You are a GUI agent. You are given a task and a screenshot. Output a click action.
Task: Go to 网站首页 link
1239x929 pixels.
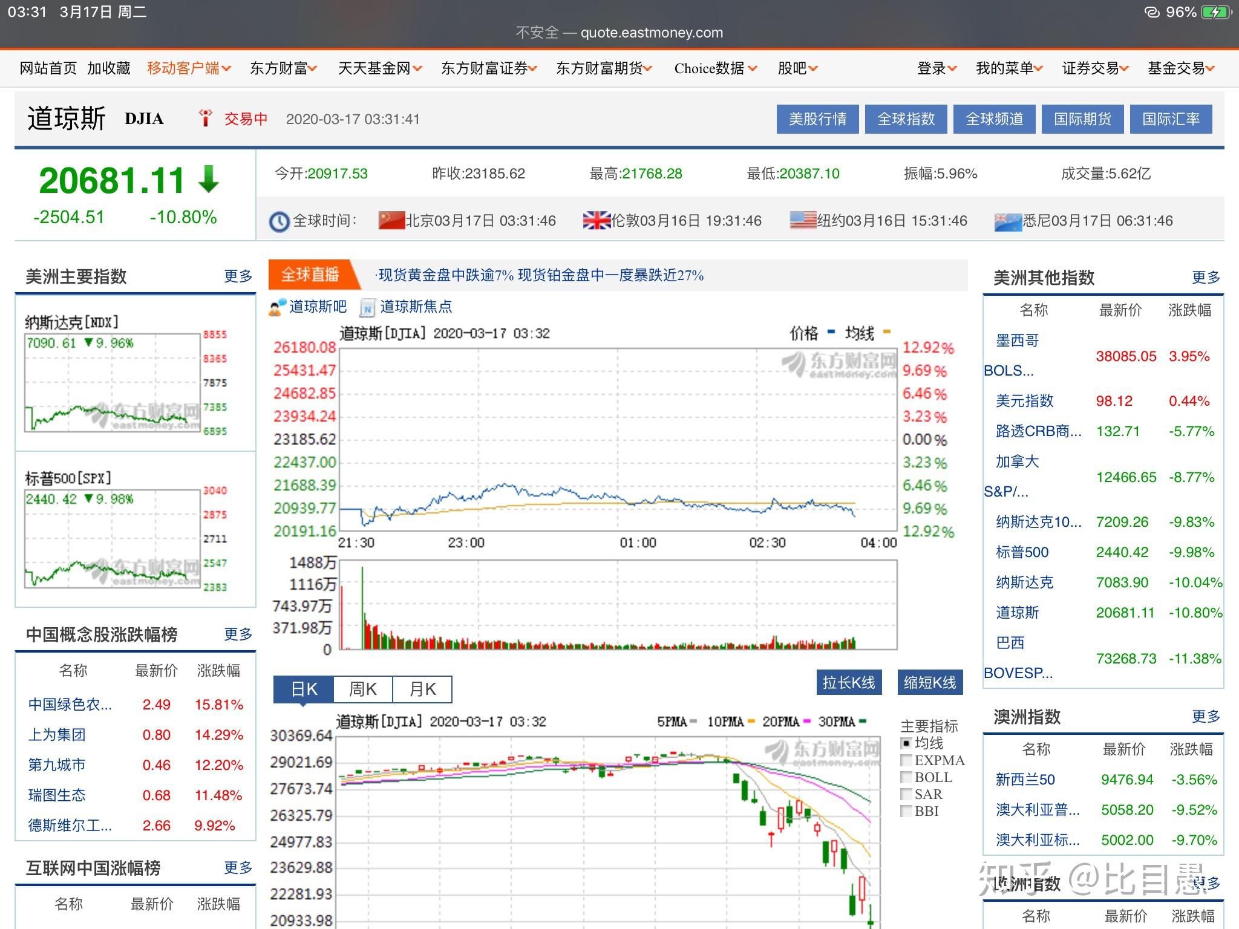click(x=48, y=68)
